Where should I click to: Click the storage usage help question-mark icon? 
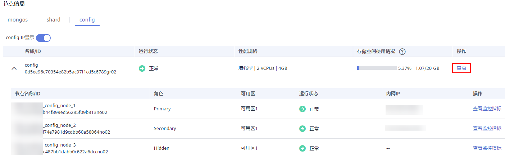pyautogui.click(x=402, y=52)
